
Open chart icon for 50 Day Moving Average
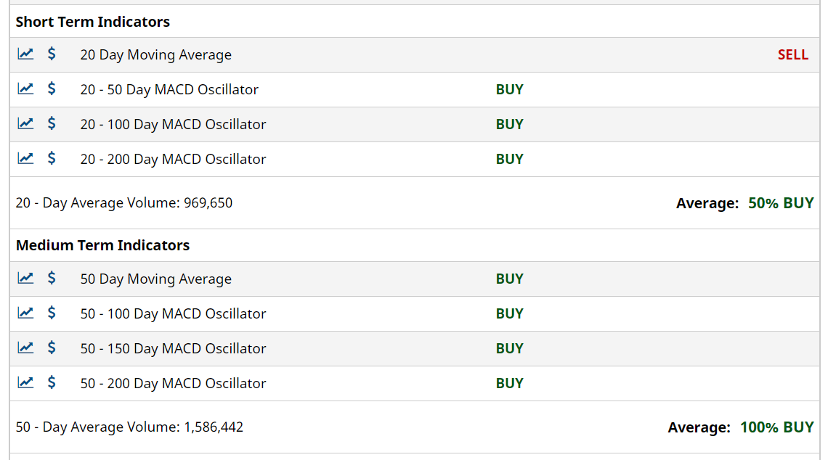click(x=25, y=278)
